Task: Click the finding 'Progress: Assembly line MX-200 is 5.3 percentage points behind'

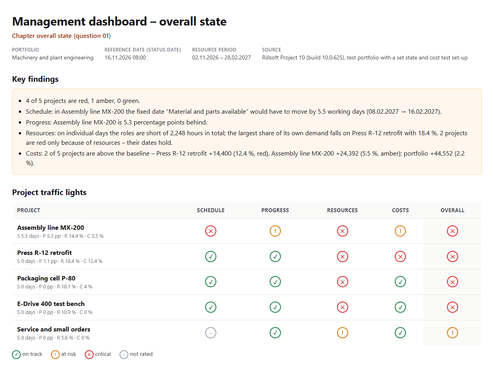Action: (x=117, y=122)
